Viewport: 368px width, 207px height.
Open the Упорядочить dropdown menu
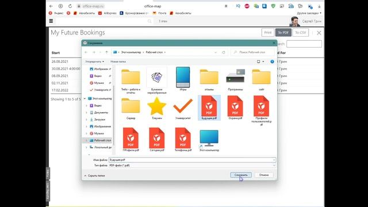point(94,62)
